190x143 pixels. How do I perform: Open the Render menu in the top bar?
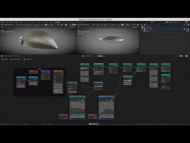click(11, 22)
